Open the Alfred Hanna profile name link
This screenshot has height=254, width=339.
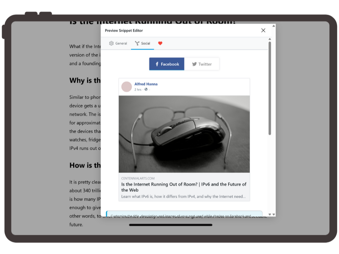point(146,84)
